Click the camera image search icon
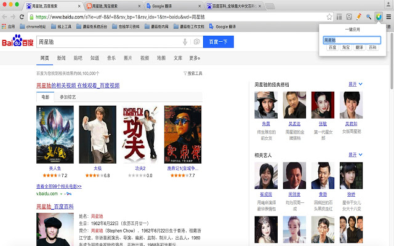The image size is (394, 246). tap(197, 42)
